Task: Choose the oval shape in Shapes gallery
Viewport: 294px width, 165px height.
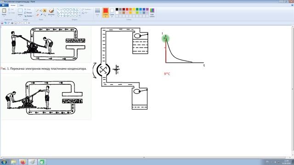Action: [64, 10]
